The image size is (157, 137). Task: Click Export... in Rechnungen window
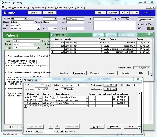110,73
